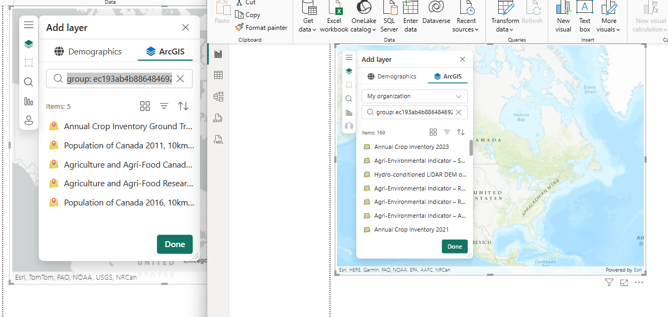Viewport: 668px width, 317px height.
Task: Open the filter icon beside Items: 169
Action: [447, 132]
